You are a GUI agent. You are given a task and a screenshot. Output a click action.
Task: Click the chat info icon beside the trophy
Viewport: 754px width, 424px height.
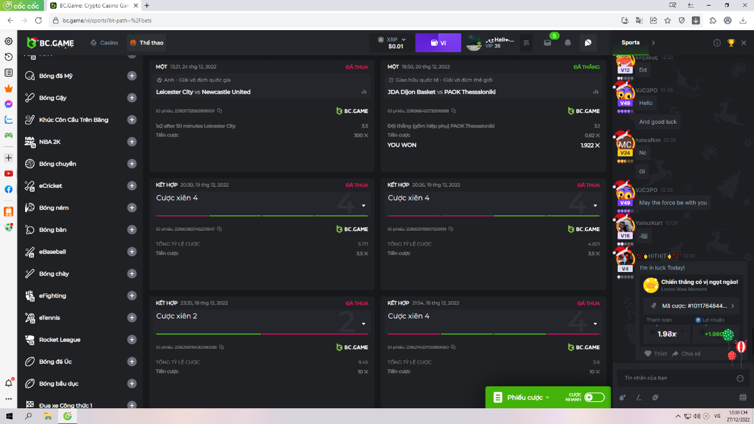[717, 43]
